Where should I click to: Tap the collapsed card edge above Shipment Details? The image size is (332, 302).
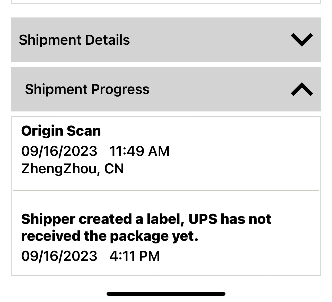point(166,2)
